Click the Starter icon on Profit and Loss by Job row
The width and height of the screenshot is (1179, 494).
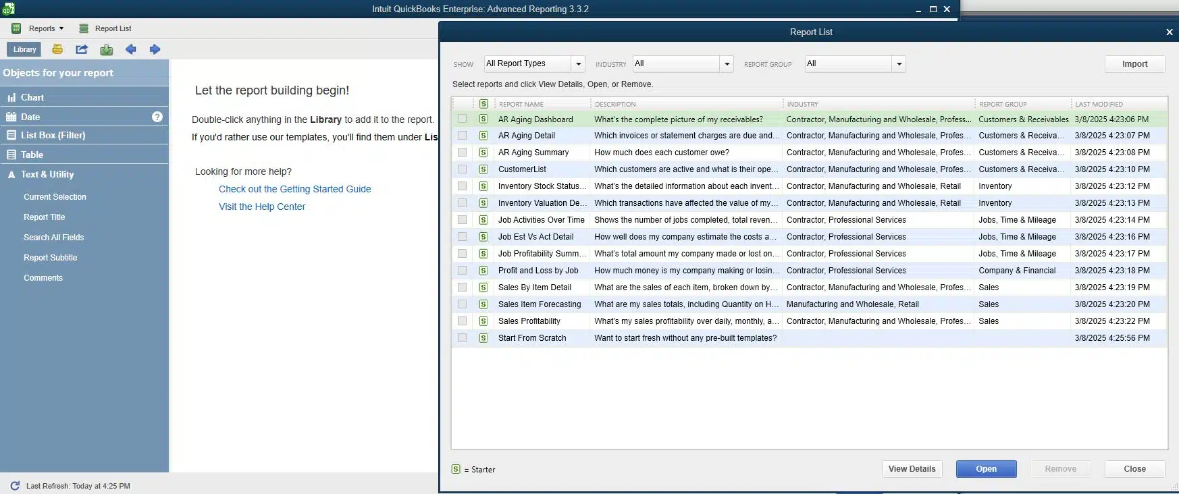pyautogui.click(x=483, y=271)
